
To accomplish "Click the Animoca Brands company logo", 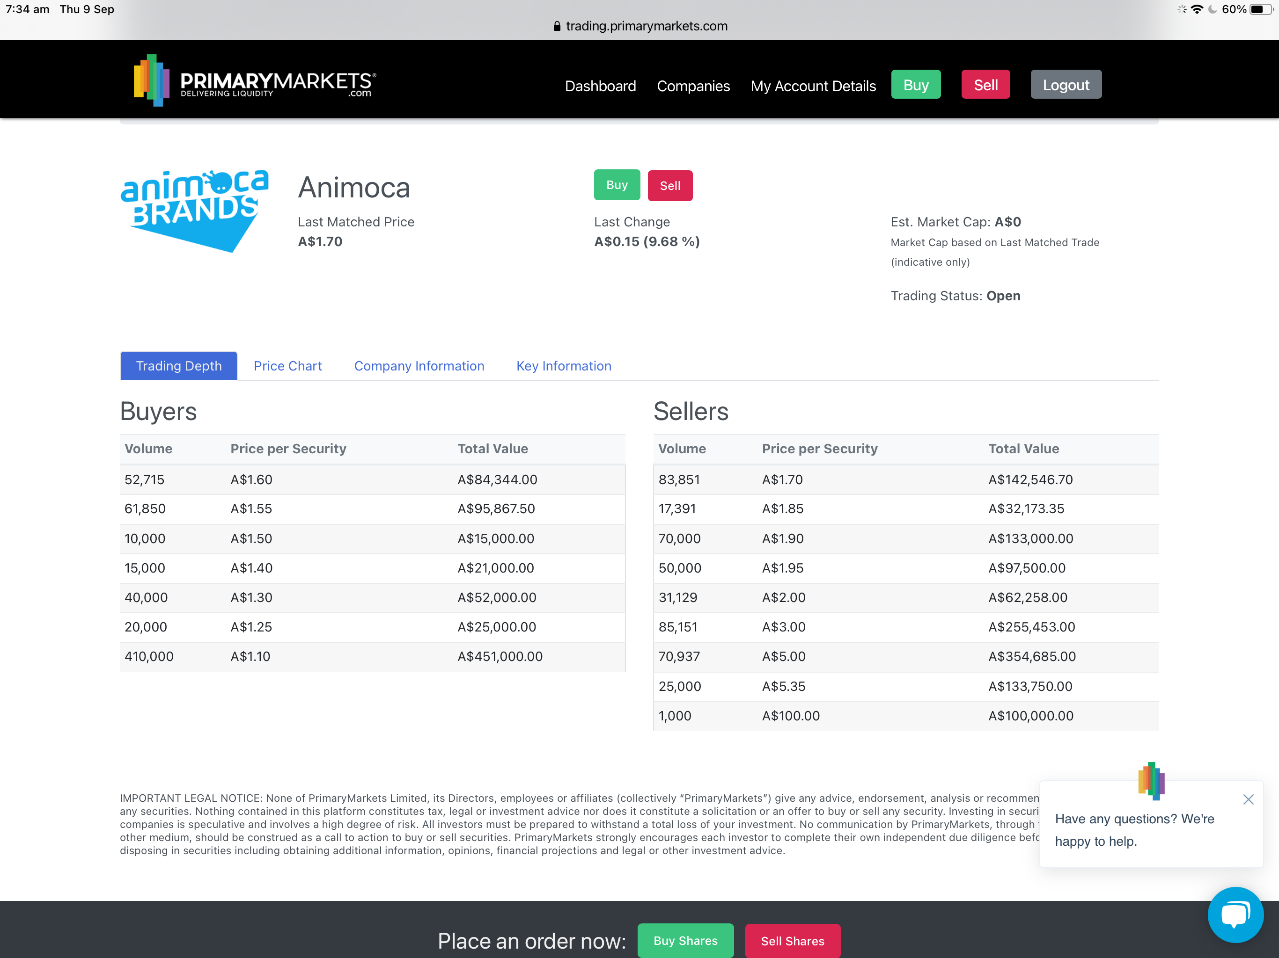I will pyautogui.click(x=194, y=210).
